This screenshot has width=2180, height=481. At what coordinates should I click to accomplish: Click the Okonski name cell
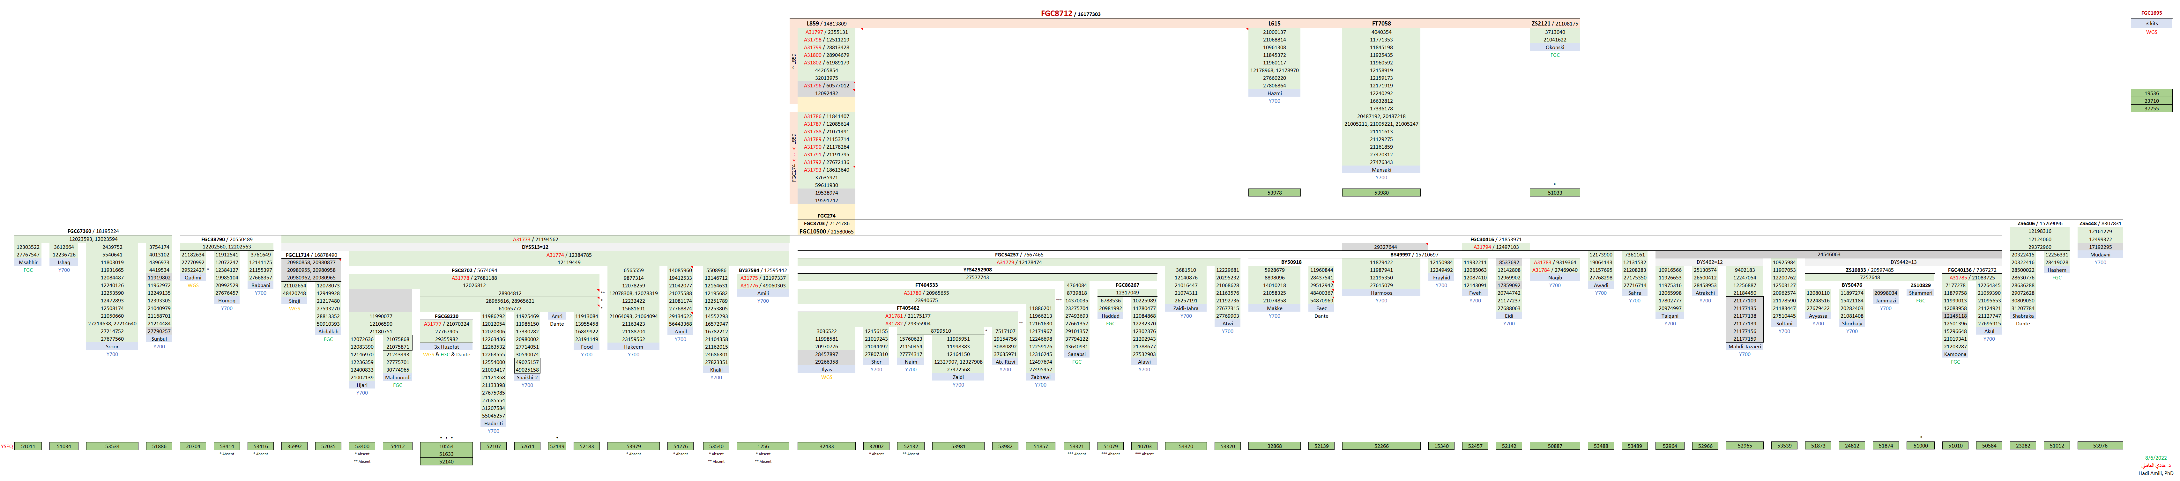point(1555,47)
